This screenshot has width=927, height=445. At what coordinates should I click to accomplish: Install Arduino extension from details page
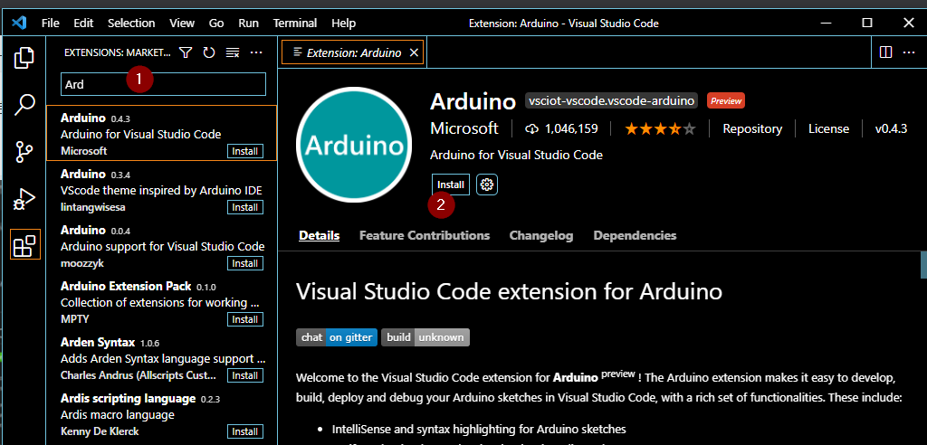click(x=451, y=185)
